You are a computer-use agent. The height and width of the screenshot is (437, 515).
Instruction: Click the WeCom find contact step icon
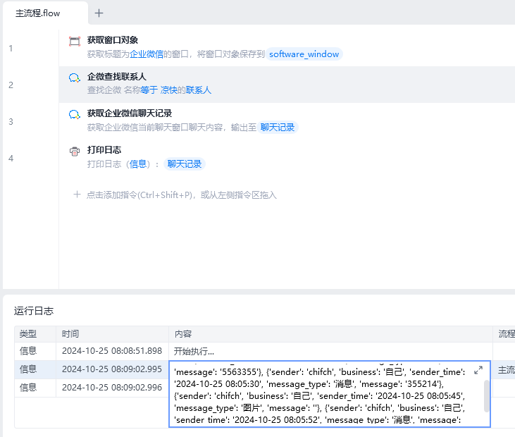click(75, 78)
